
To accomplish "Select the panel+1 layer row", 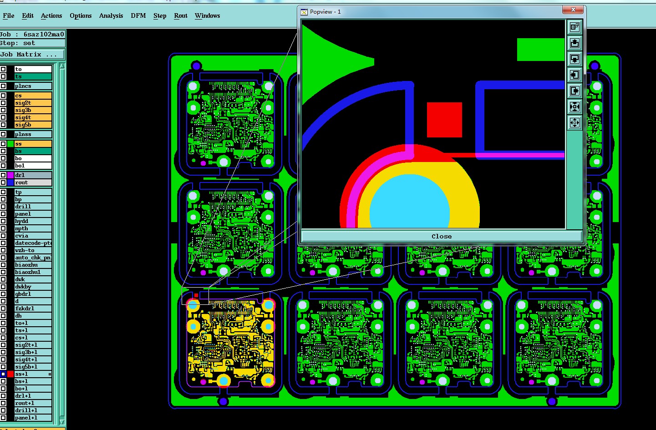I will (33, 418).
